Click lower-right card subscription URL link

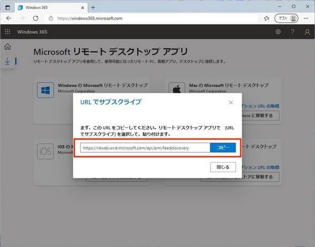coord(261,167)
